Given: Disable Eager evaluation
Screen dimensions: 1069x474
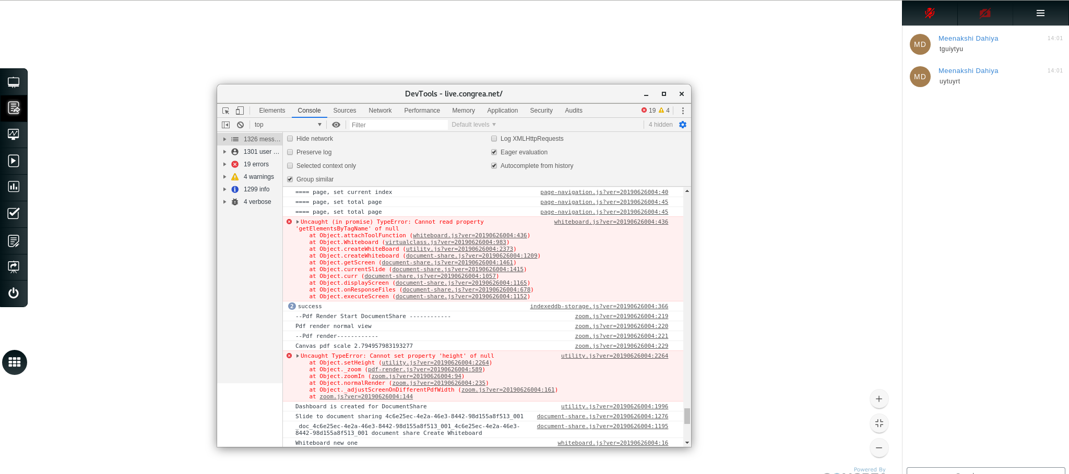Looking at the screenshot, I should (x=494, y=152).
